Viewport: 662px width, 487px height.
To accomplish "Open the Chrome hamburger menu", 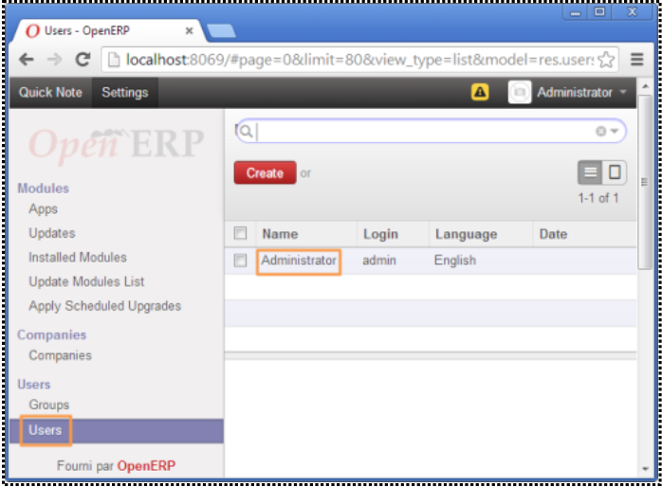I will 636,60.
